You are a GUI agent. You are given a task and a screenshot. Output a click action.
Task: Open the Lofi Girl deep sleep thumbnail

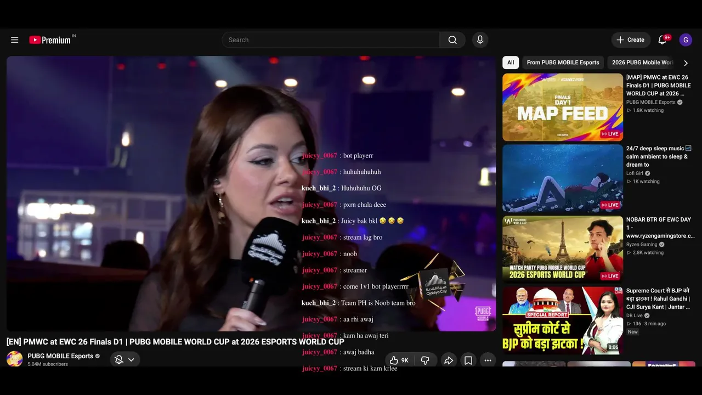[x=563, y=178]
